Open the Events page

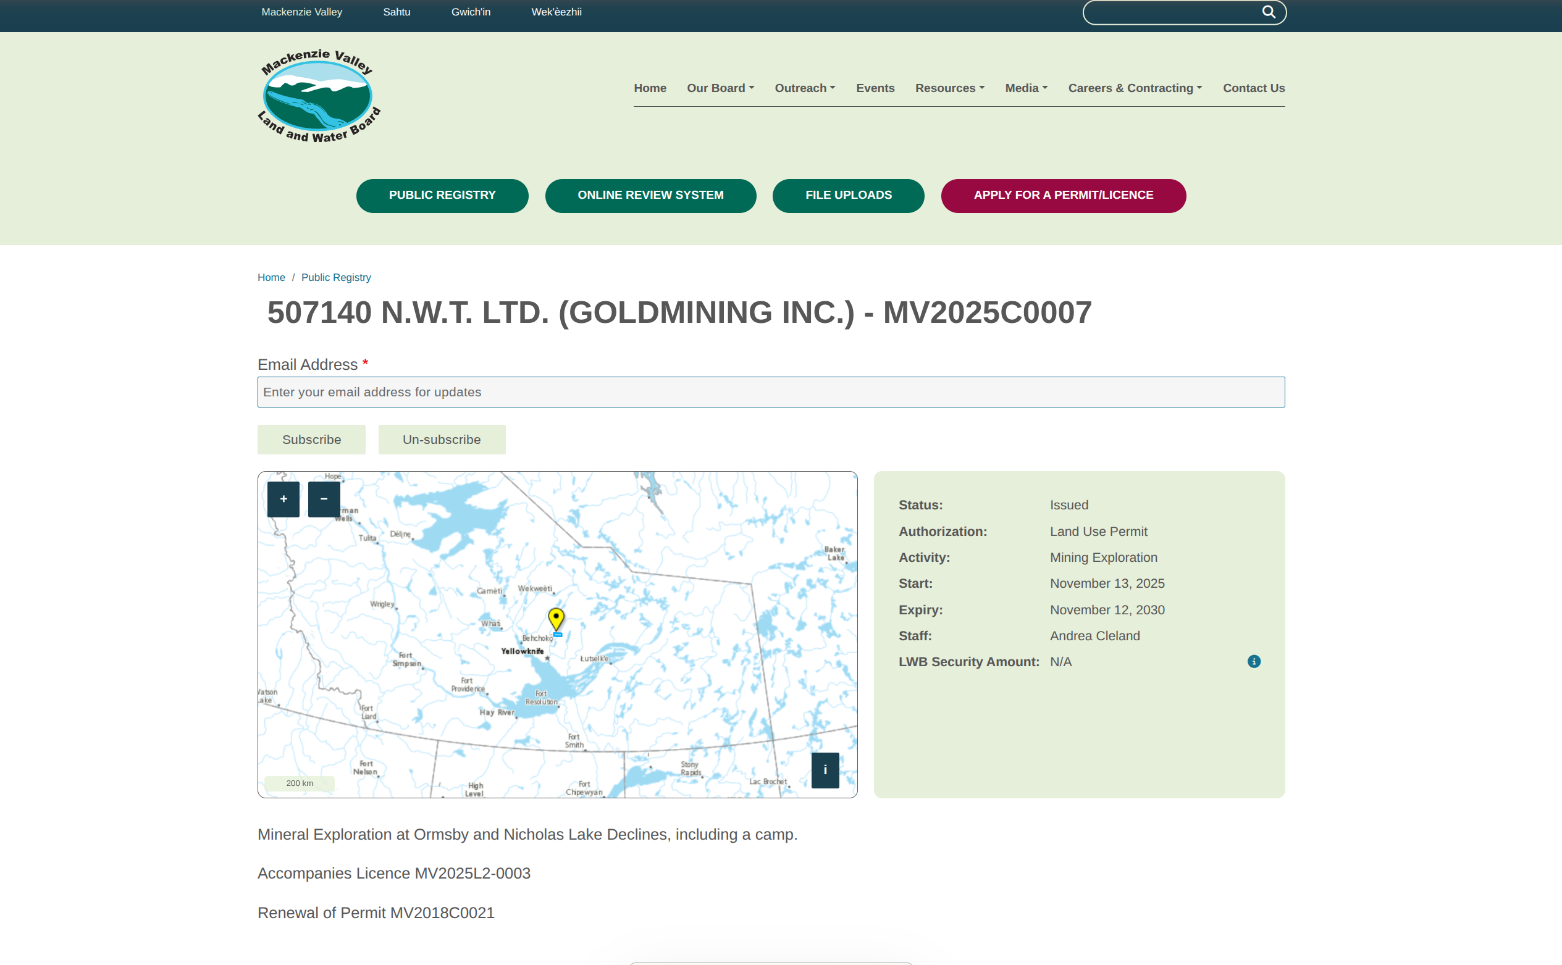875,88
